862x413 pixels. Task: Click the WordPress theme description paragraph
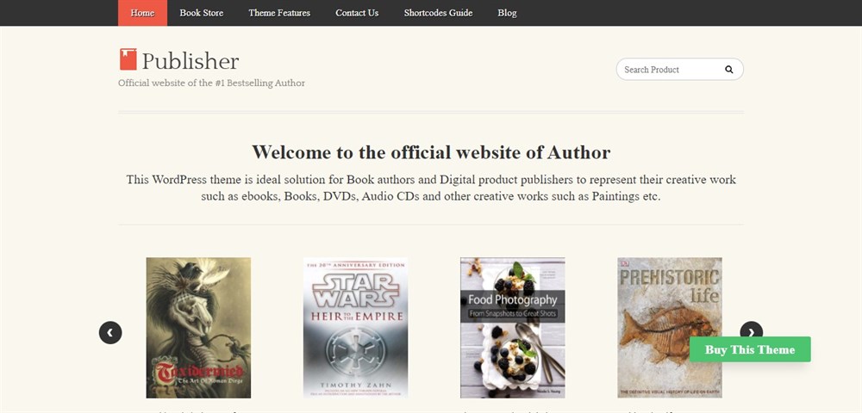[x=431, y=188]
